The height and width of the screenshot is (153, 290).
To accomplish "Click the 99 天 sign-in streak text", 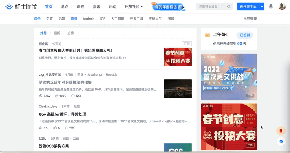I will pos(242,44).
